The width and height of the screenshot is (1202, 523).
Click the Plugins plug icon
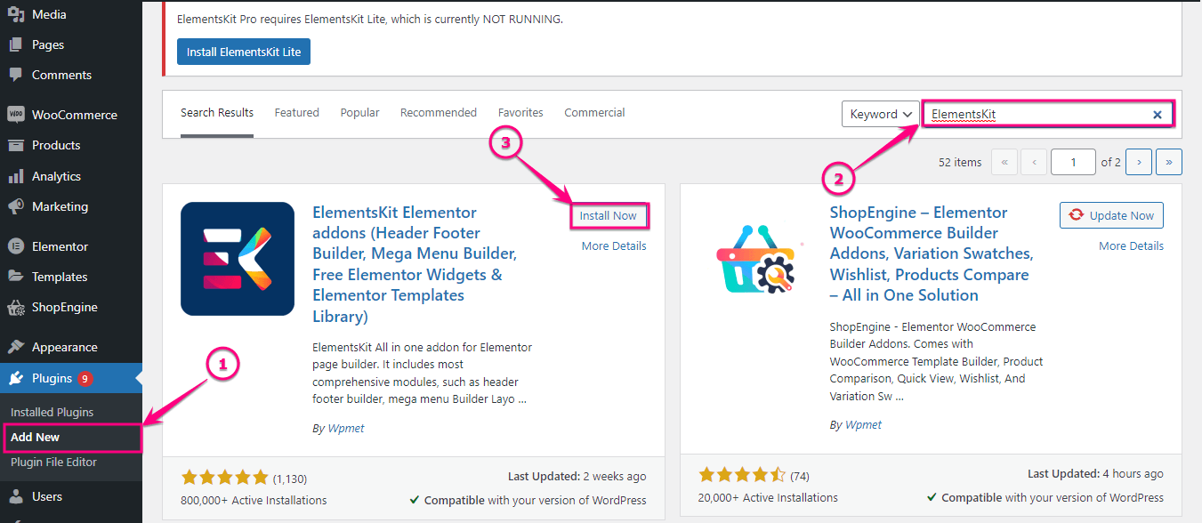point(16,378)
